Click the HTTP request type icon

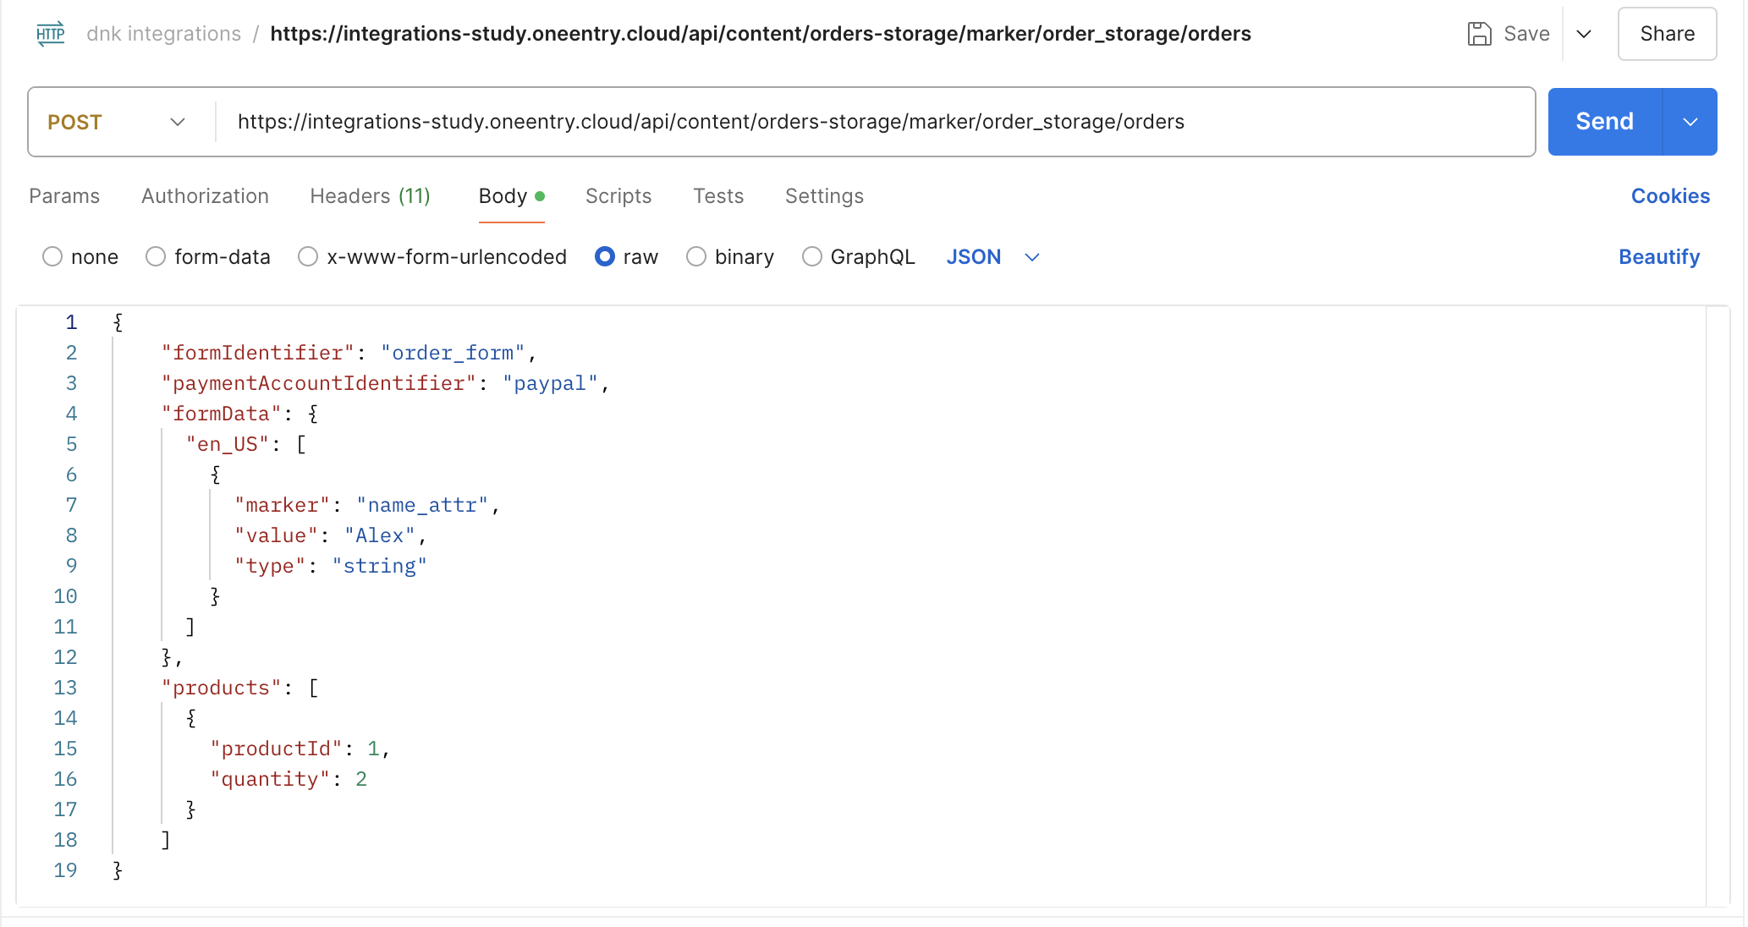point(50,34)
